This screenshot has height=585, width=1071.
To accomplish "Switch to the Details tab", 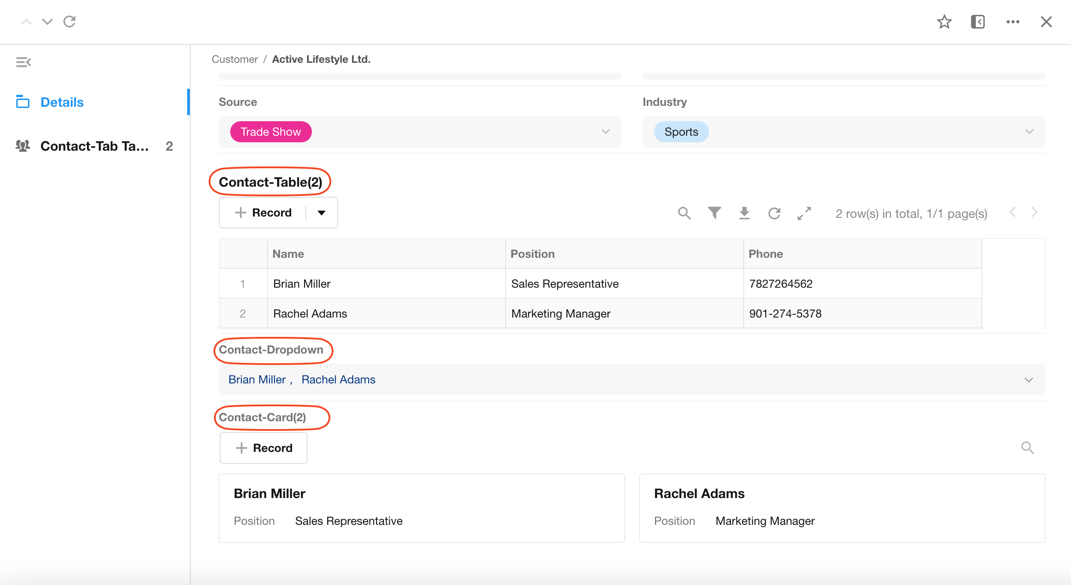I will [62, 102].
